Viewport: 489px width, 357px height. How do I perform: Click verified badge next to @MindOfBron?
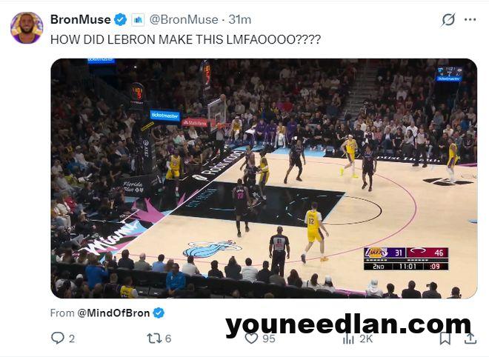click(159, 313)
